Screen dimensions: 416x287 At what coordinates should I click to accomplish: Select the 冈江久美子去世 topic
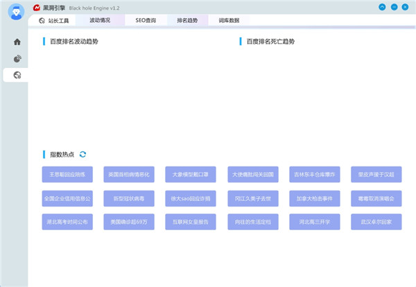tap(253, 198)
